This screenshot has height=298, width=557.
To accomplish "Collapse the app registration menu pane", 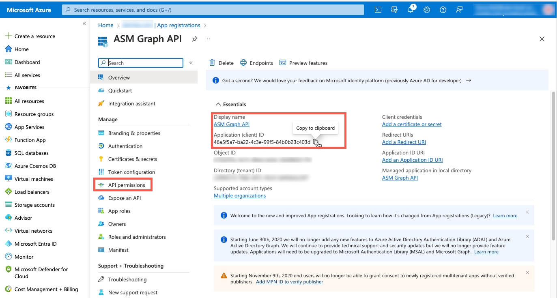I will 191,63.
